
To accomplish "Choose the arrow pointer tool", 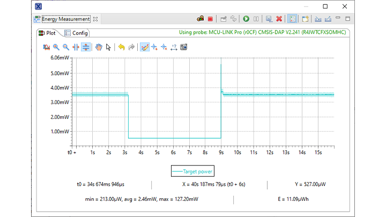I will 108,47.
